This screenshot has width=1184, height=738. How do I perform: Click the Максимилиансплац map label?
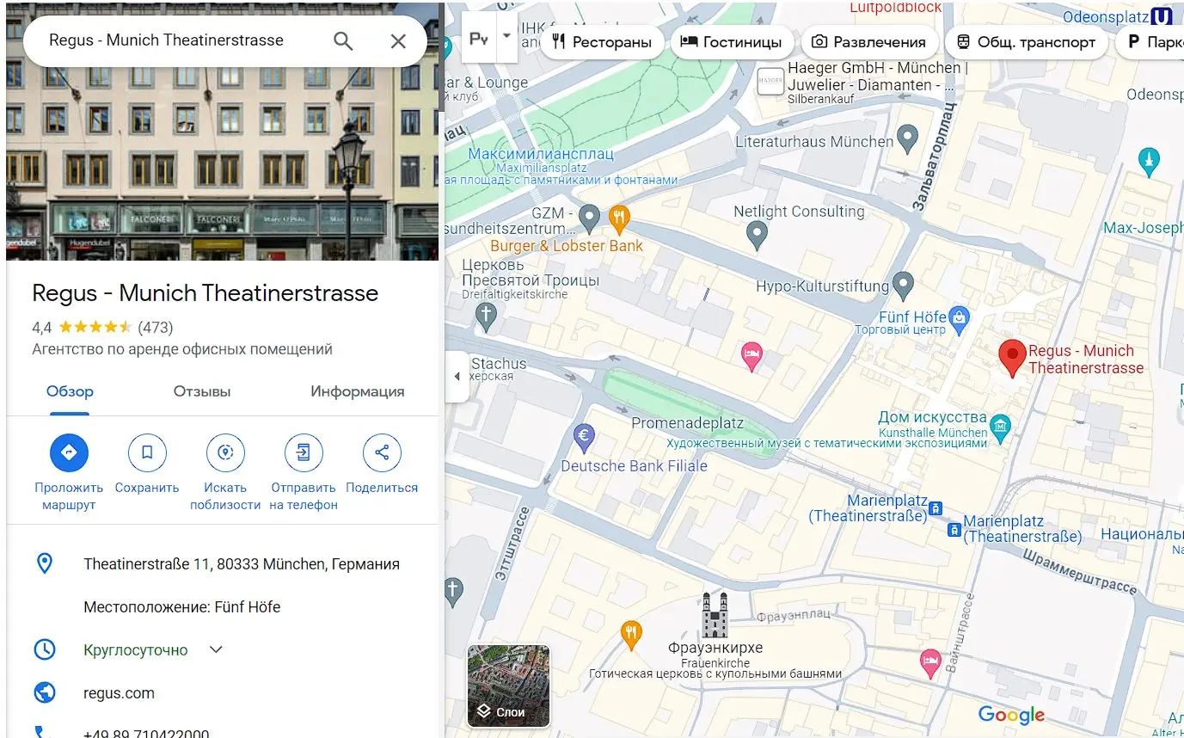coord(541,154)
